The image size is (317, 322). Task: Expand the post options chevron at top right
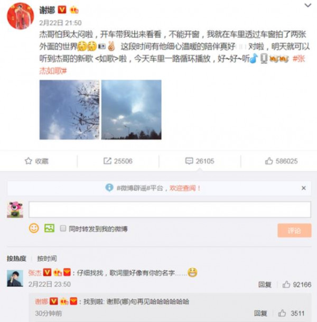coord(308,5)
